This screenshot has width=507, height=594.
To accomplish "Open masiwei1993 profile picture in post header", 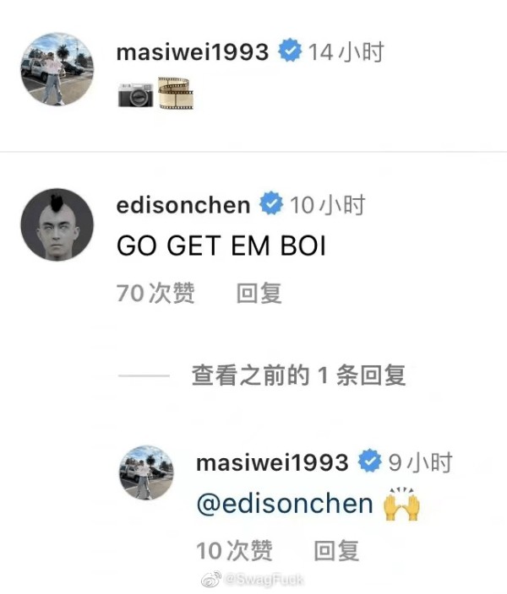I will point(57,69).
